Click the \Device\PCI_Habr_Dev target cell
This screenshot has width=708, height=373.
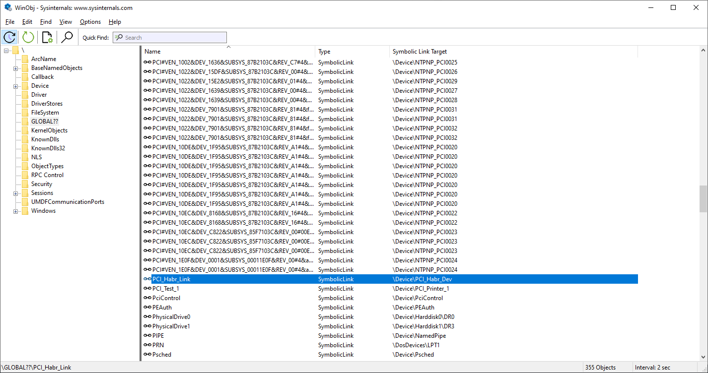(x=422, y=279)
